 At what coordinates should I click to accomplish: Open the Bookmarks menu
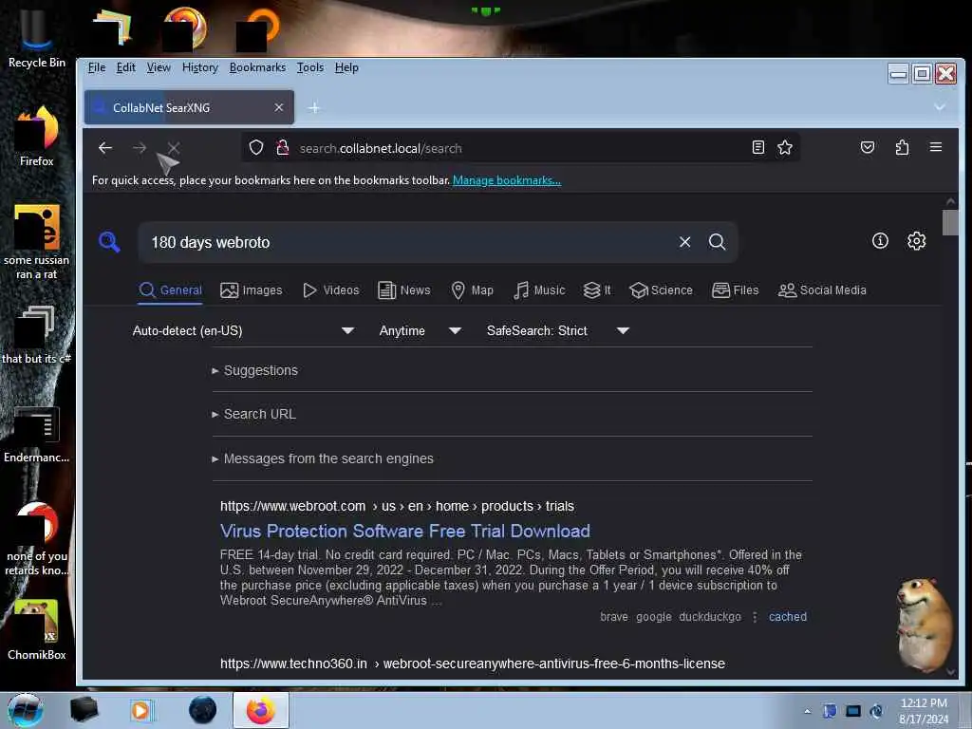click(x=257, y=67)
